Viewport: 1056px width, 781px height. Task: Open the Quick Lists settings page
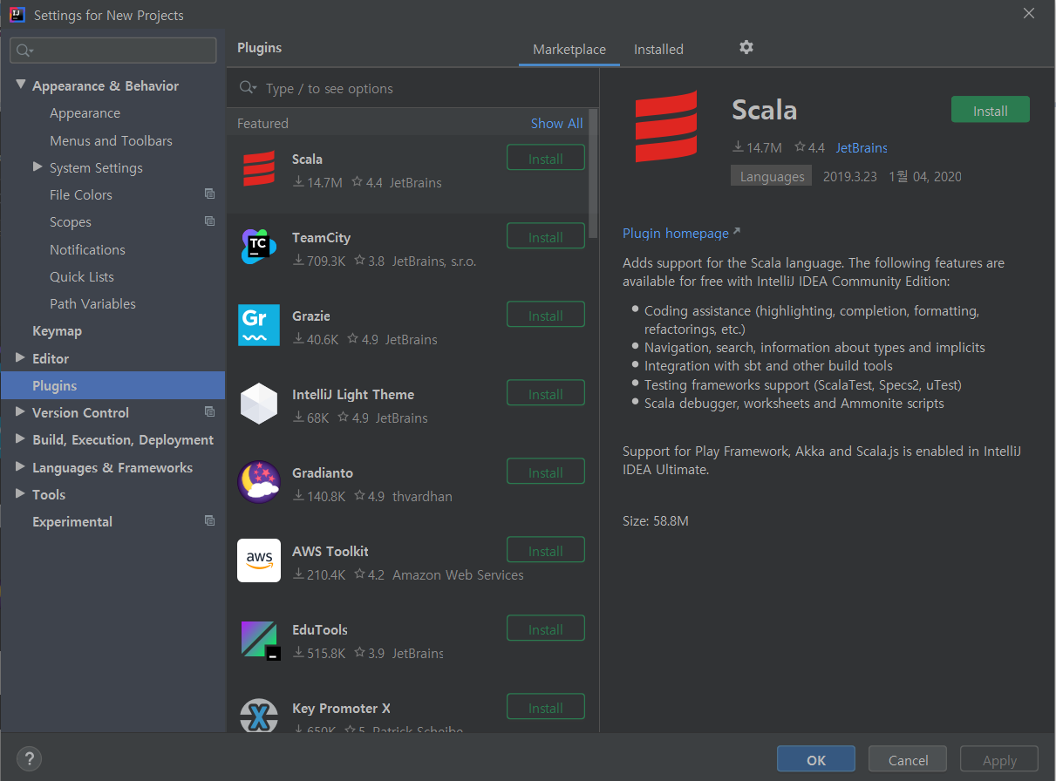(82, 276)
